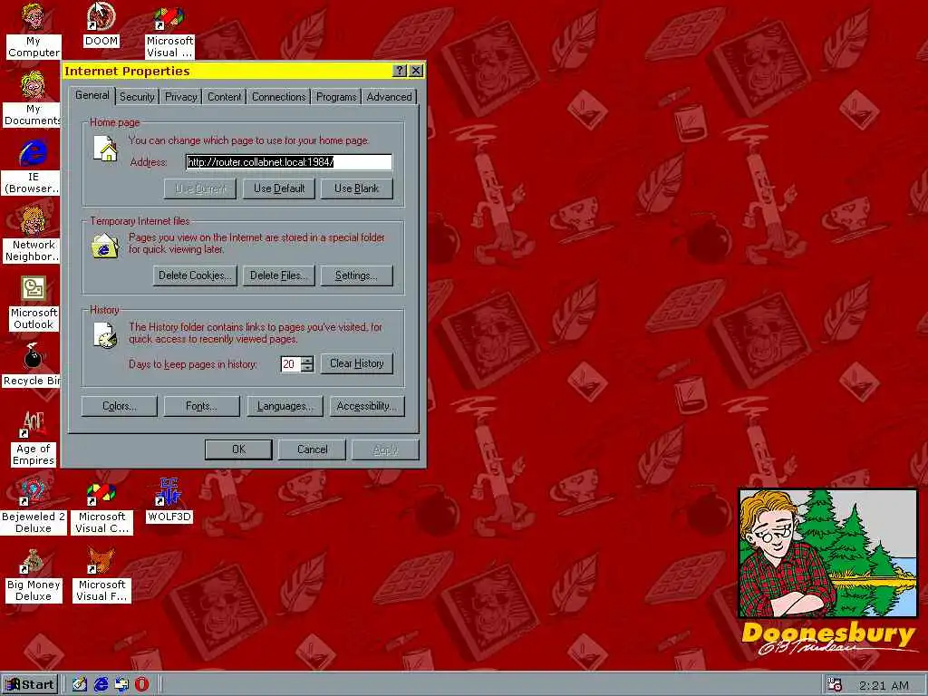Switch to the Programs tab
928x696 pixels.
click(336, 96)
